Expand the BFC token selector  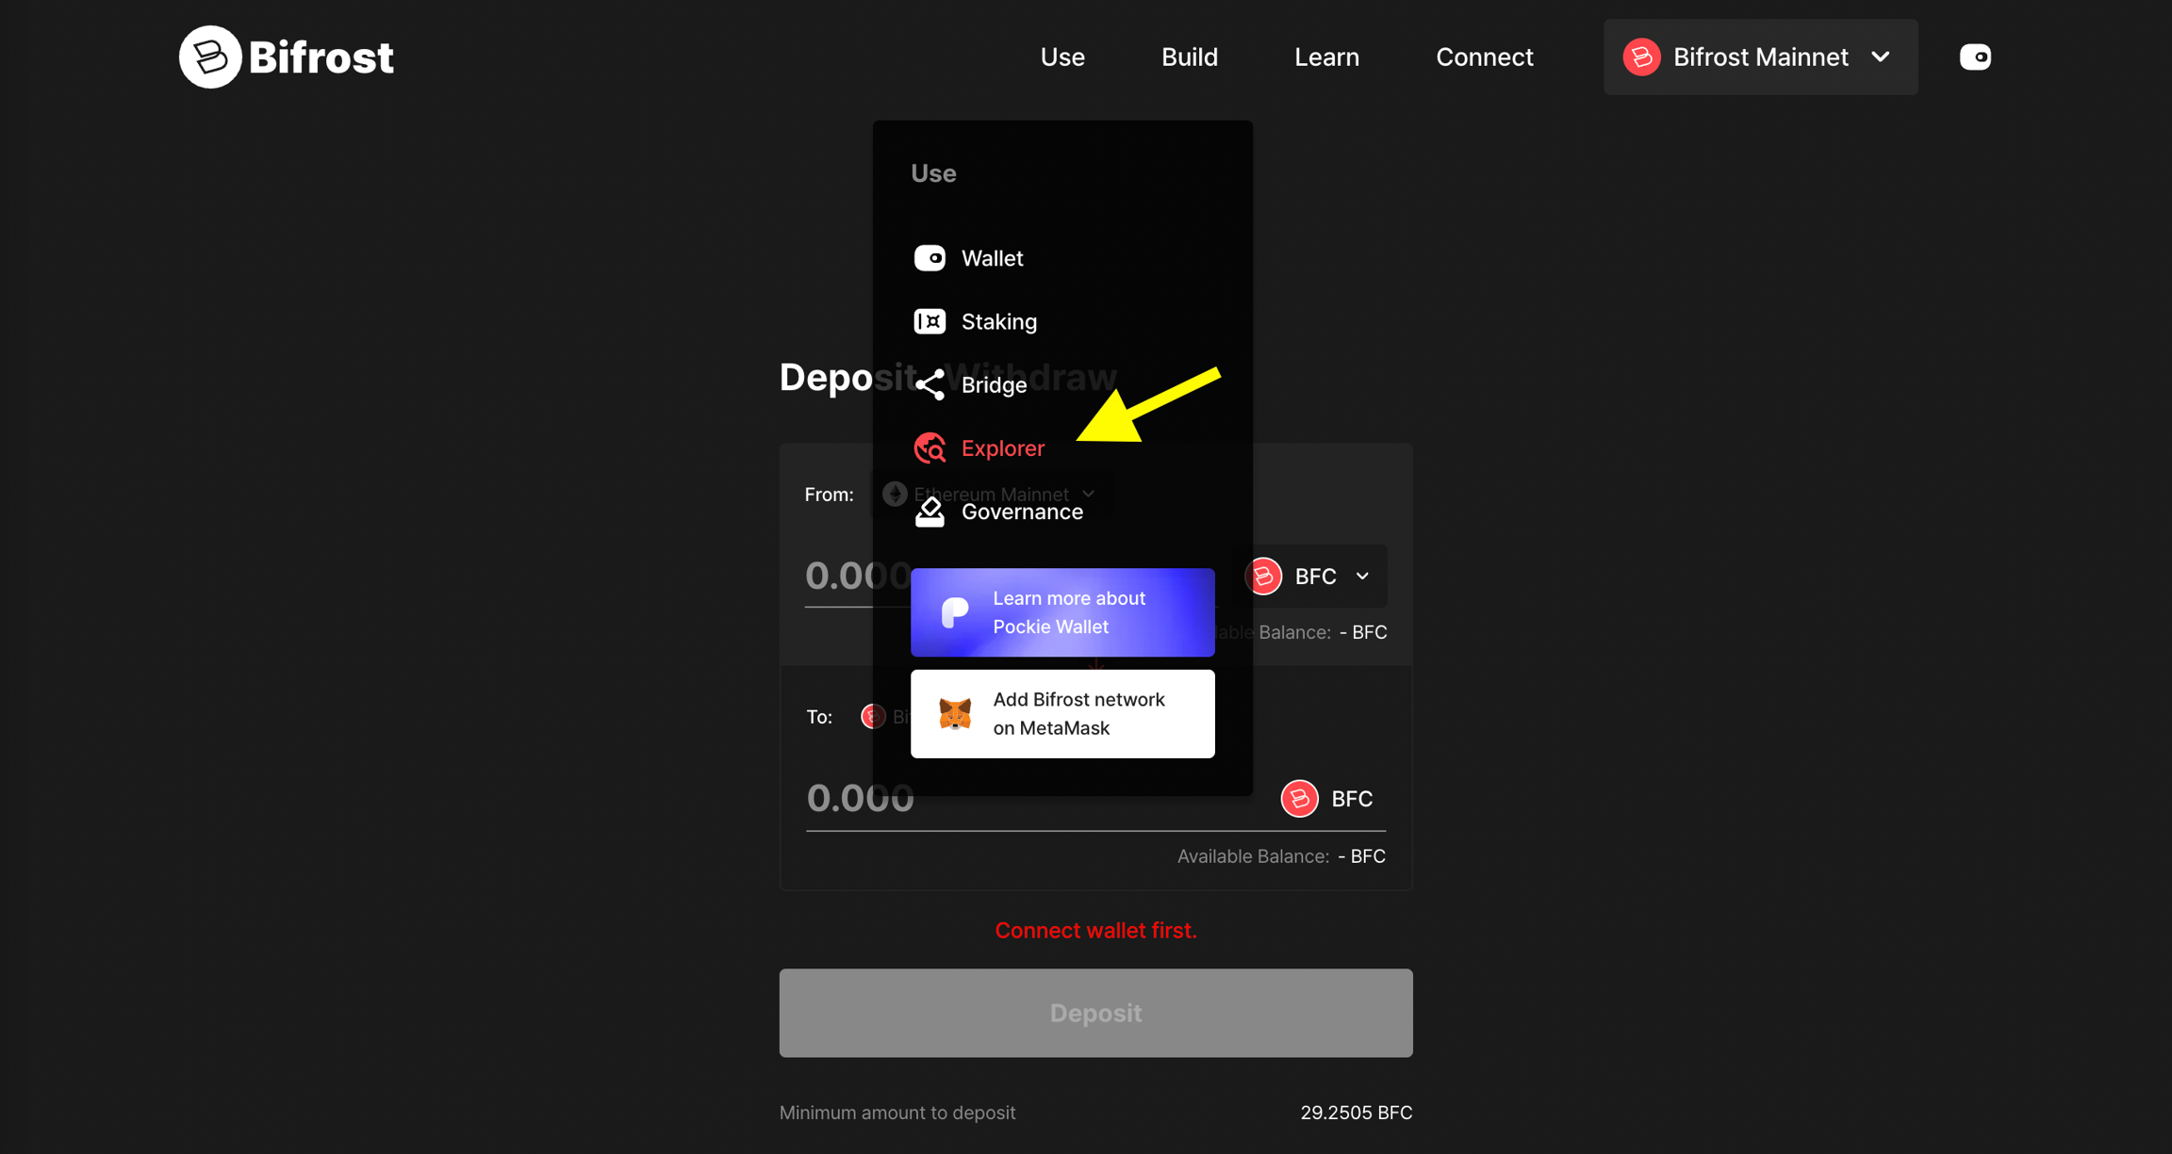(x=1310, y=576)
